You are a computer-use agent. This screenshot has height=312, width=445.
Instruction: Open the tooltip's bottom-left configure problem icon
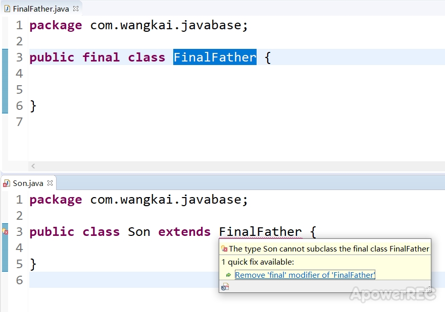point(225,287)
